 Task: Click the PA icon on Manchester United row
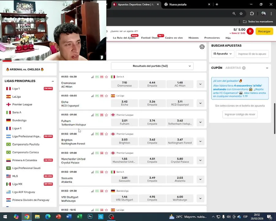(x=97, y=153)
